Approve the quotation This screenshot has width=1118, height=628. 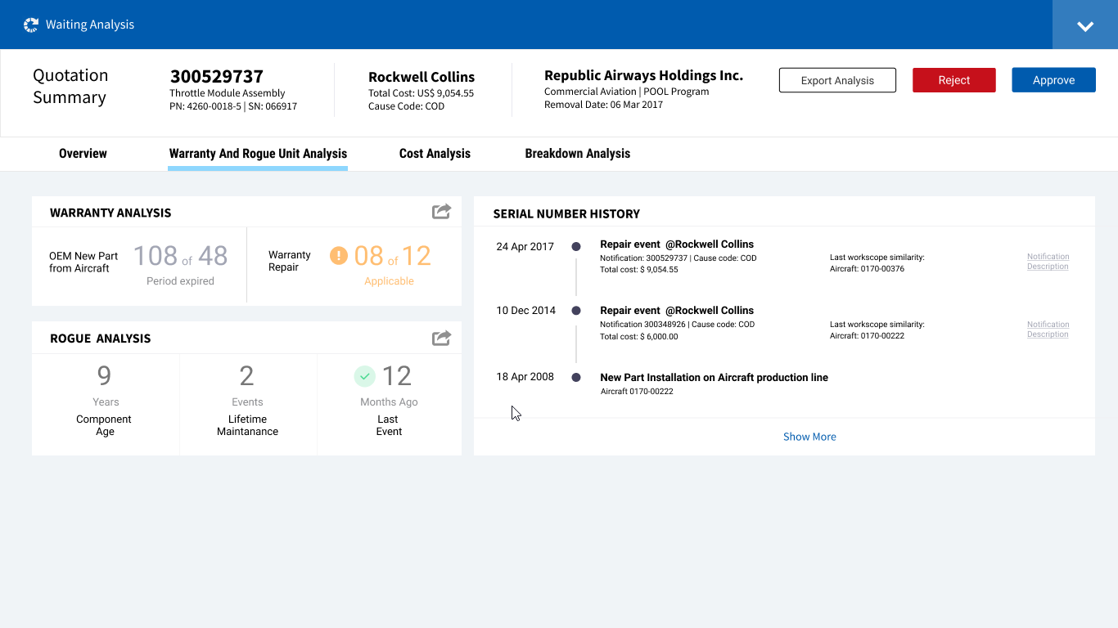click(x=1053, y=80)
